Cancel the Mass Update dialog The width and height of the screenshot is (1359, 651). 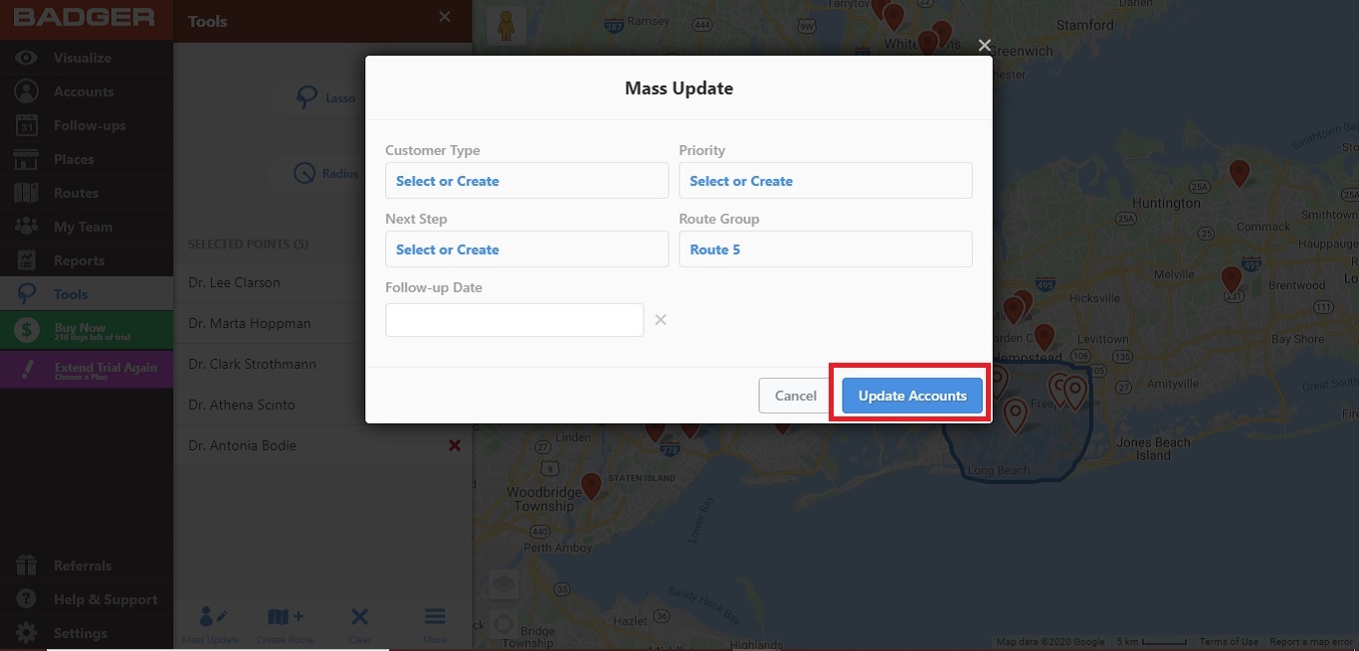(x=796, y=396)
